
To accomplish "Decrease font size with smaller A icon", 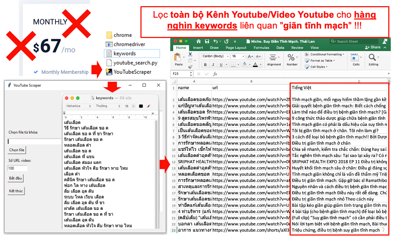I will (258, 56).
